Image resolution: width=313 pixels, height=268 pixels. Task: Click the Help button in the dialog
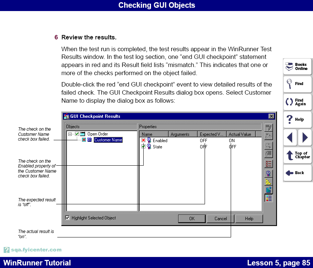coord(249,219)
